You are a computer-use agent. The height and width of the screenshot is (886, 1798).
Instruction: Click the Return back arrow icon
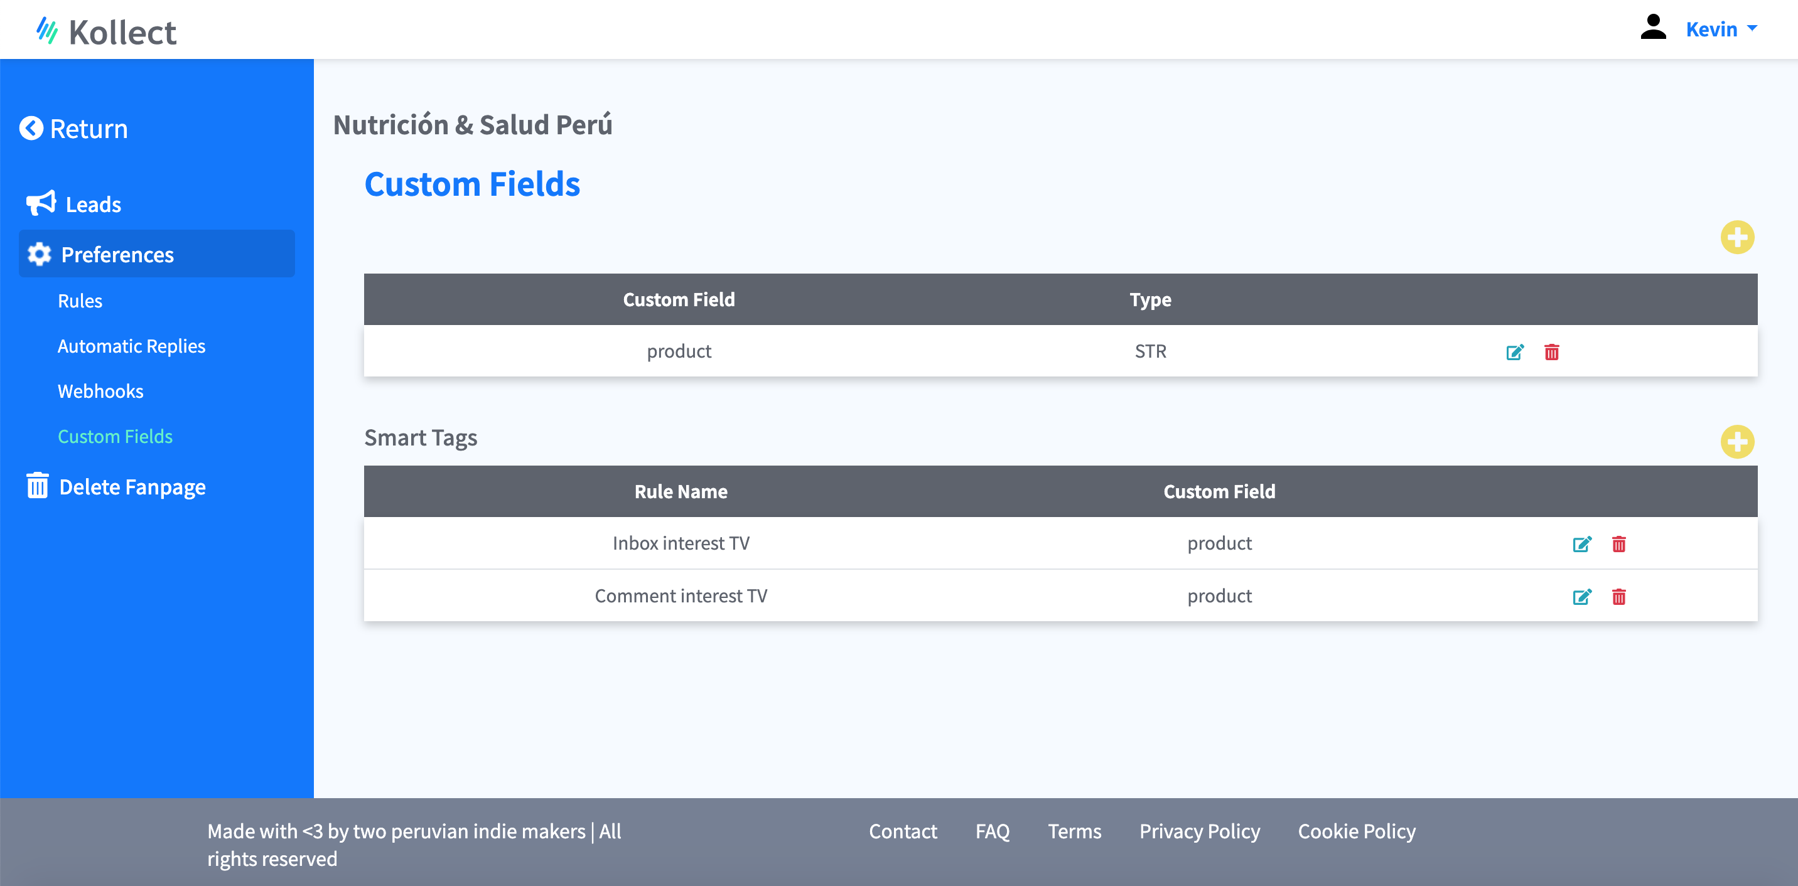click(x=31, y=129)
